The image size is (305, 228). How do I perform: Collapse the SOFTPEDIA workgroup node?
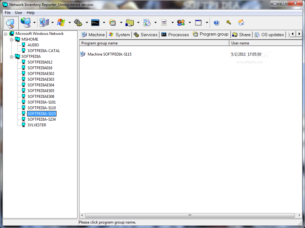[12, 57]
